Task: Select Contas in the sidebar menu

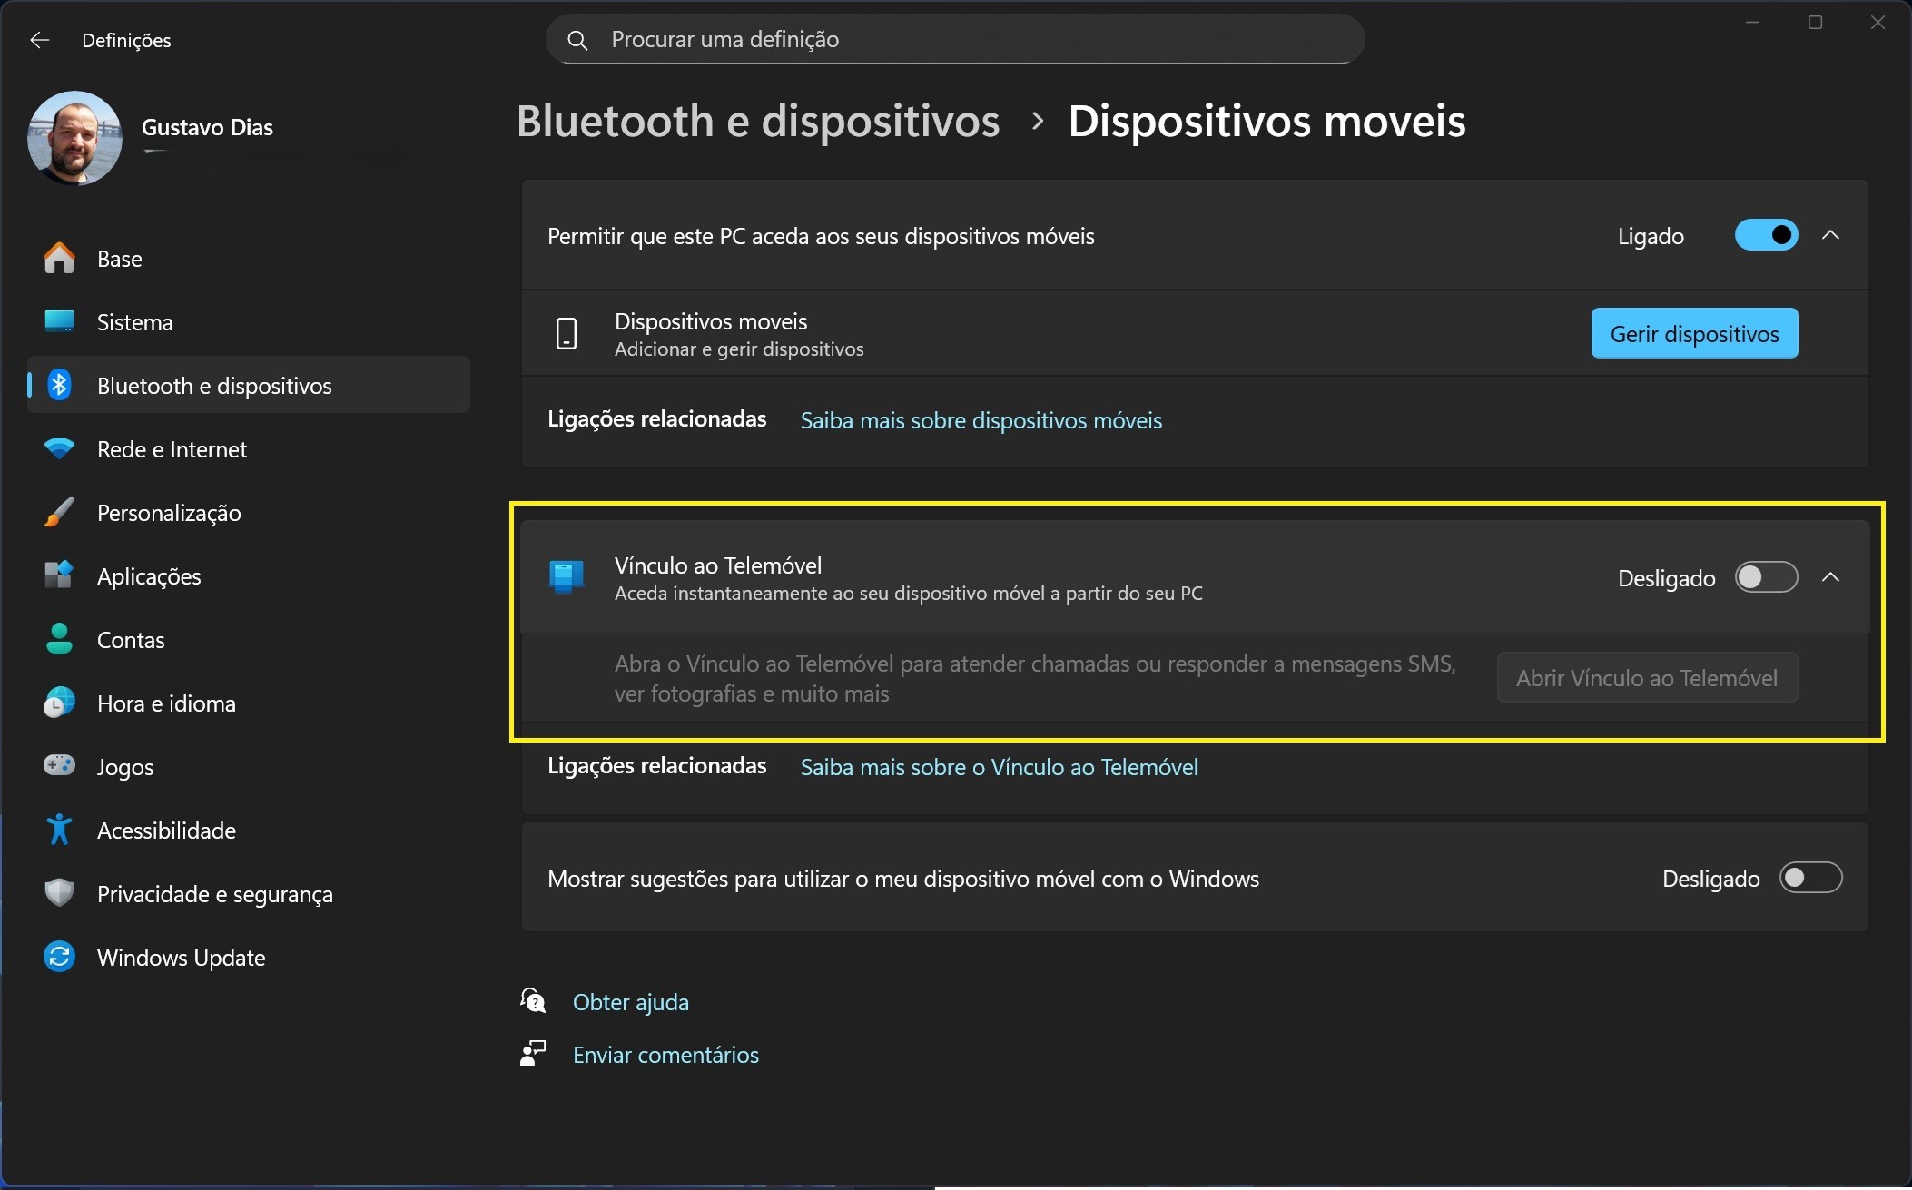Action: tap(131, 640)
